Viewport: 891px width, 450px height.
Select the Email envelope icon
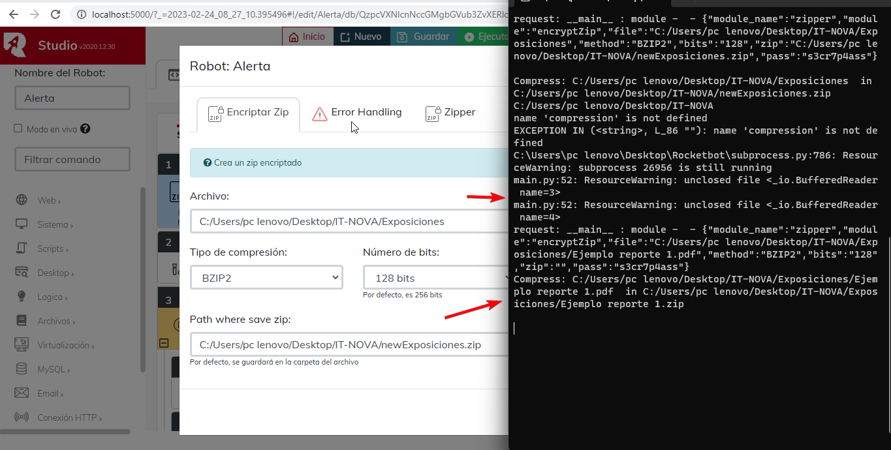[22, 393]
